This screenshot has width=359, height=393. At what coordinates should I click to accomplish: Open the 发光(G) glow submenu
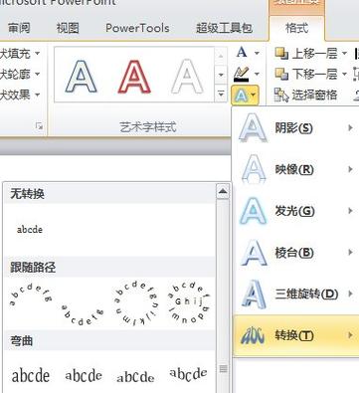point(296,211)
